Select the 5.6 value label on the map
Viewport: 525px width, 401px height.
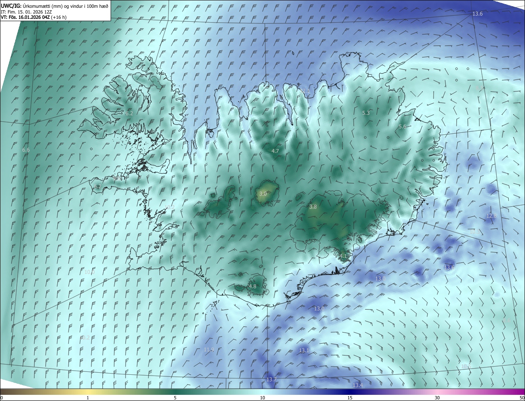(x=402, y=127)
